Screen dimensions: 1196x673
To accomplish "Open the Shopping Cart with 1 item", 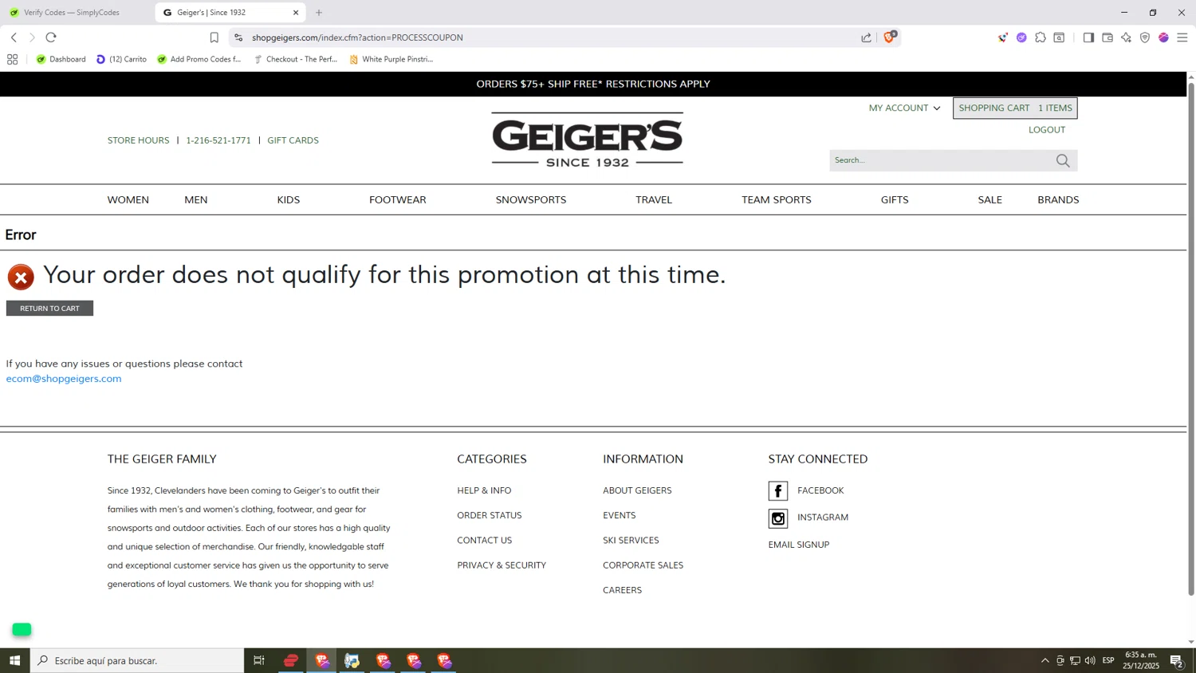I will coord(1015,108).
